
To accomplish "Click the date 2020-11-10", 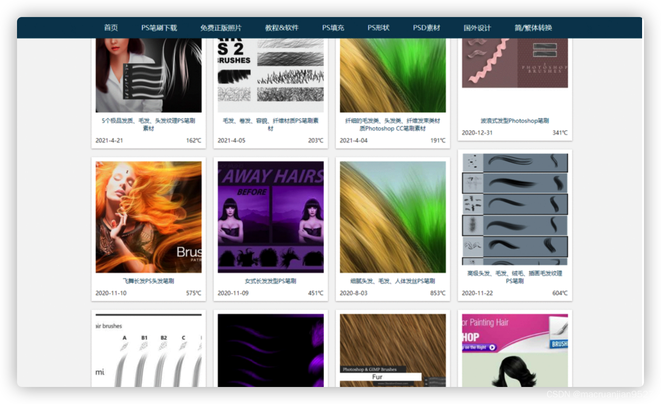I will [111, 293].
